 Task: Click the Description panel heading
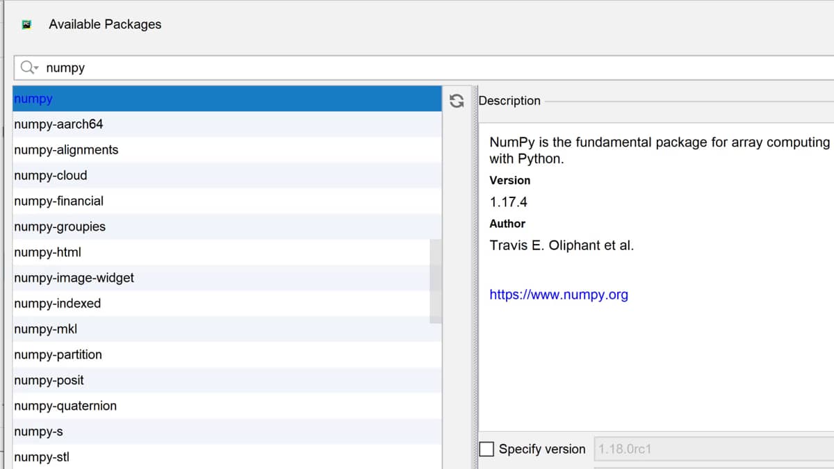(x=509, y=101)
